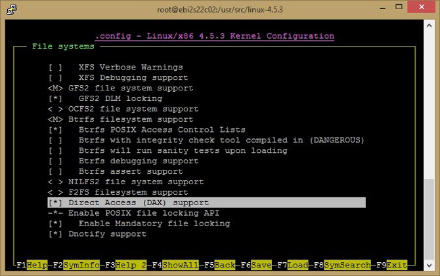Viewport: 440px width, 276px height.
Task: Click the File systems menu title
Action: pos(63,47)
